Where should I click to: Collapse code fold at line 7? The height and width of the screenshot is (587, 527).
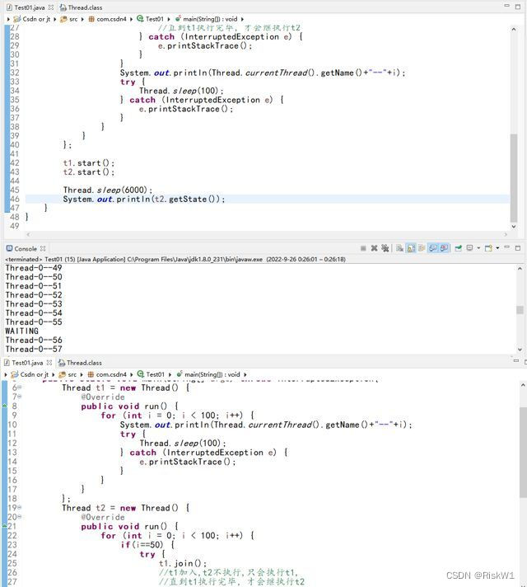pyautogui.click(x=20, y=396)
